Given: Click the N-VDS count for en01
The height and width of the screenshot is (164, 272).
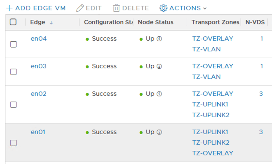Looking at the screenshot, I should (261, 132).
